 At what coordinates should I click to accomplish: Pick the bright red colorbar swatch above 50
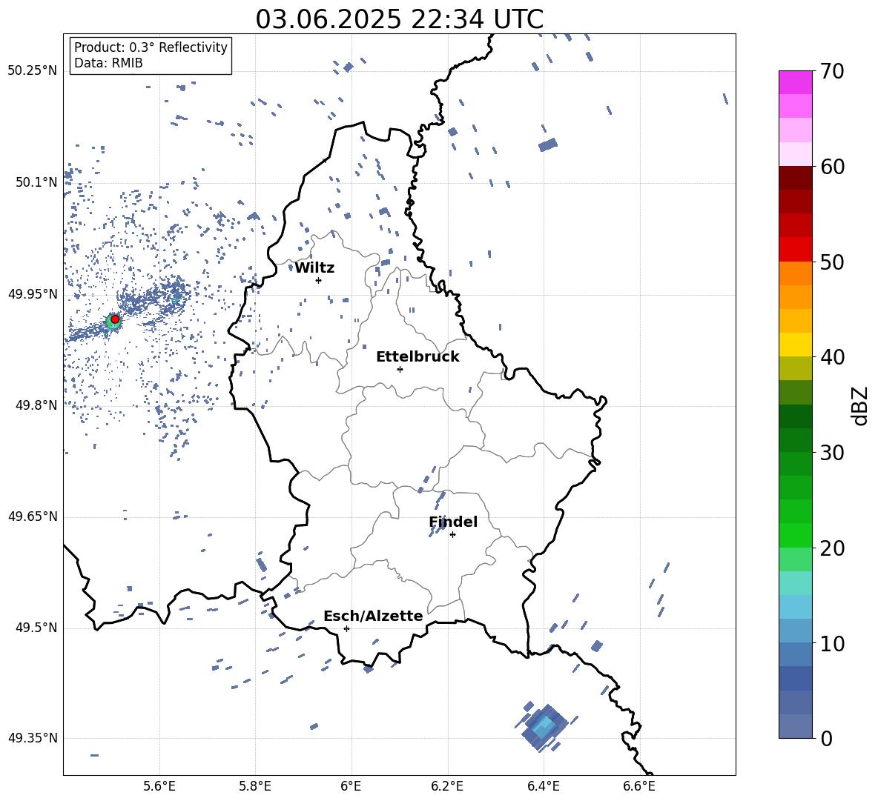795,250
